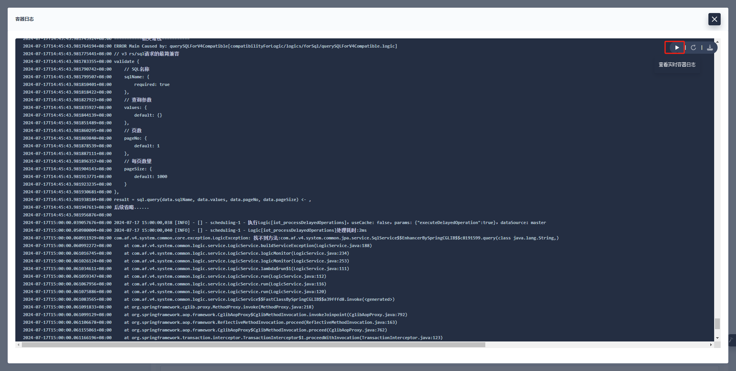736x371 pixels.
Task: Click the logicMonitor(LogicService.java:234) stack line
Action: coord(186,253)
